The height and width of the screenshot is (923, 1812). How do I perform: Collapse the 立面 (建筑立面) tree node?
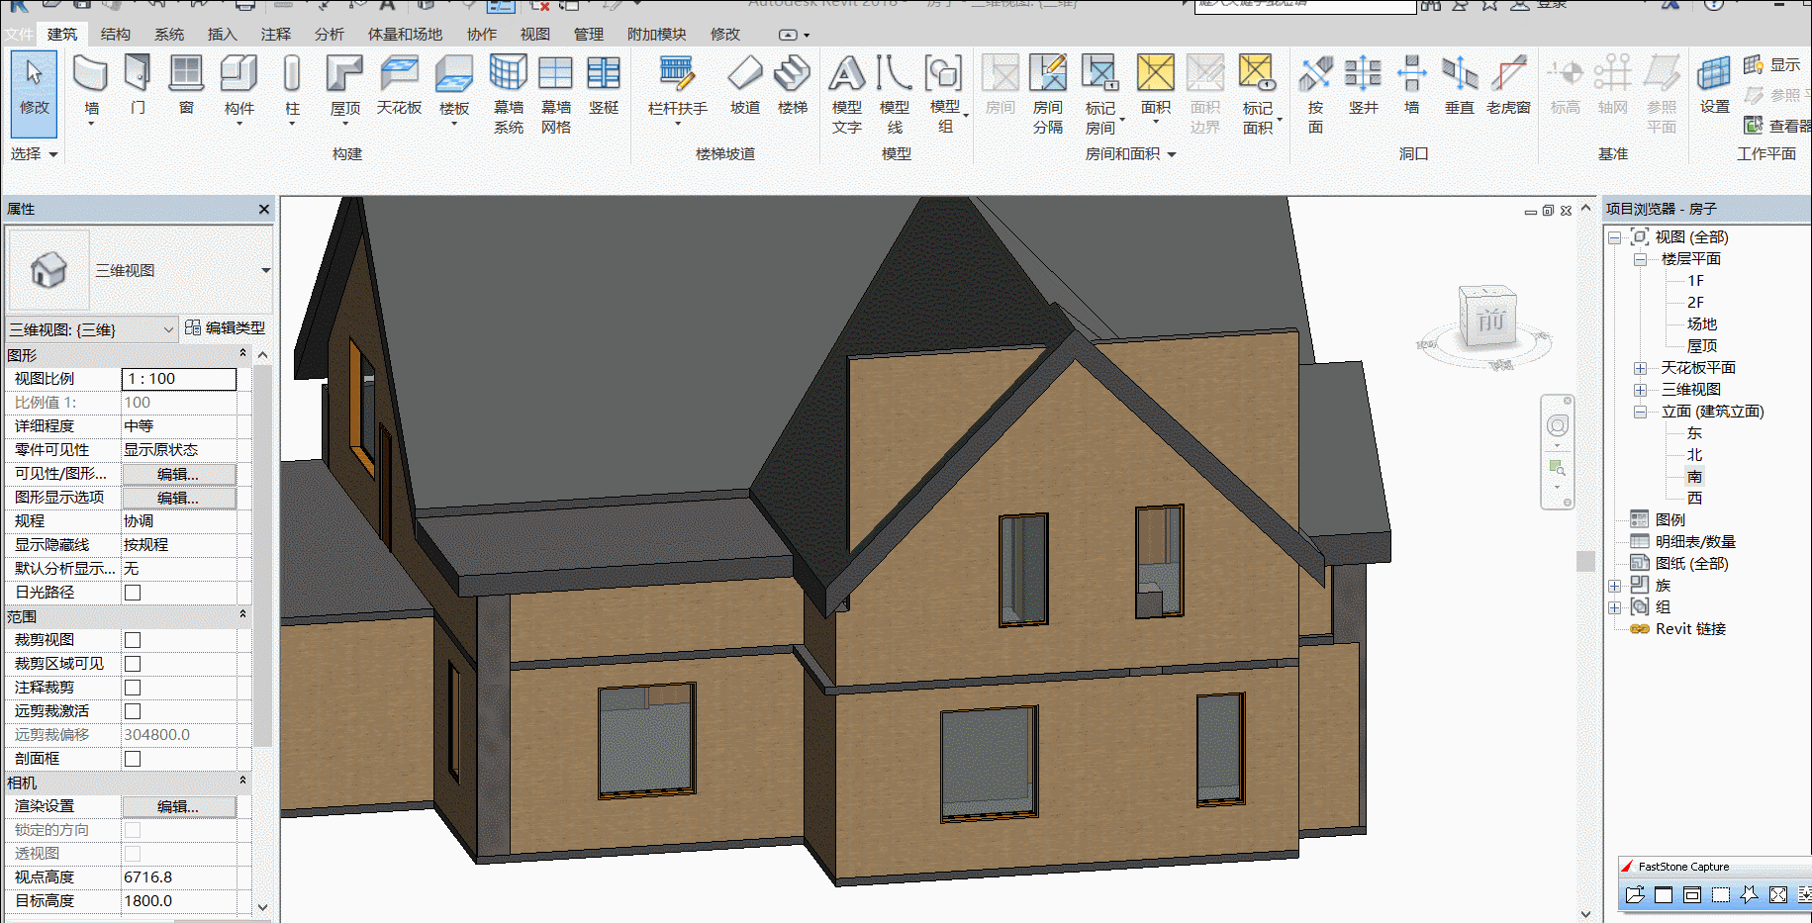1640,412
